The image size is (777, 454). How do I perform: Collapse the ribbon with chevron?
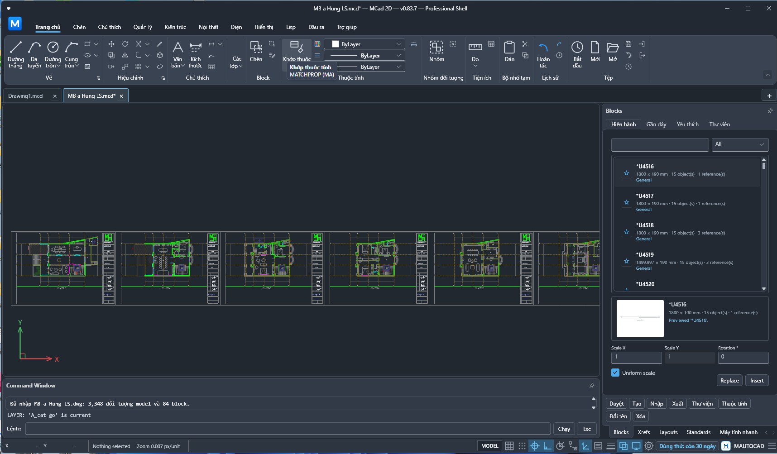[767, 75]
